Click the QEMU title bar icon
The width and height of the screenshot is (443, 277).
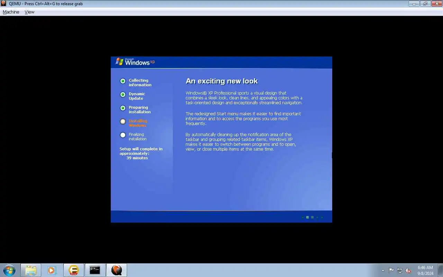click(3, 3)
